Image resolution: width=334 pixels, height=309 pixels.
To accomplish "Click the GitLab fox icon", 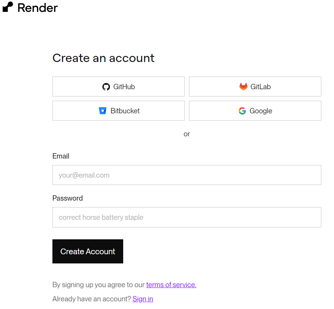I will pos(243,87).
